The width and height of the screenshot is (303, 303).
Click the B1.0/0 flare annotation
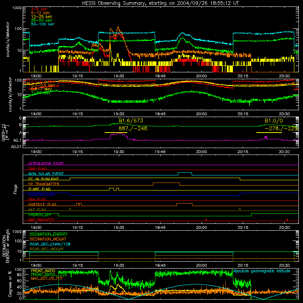click(x=273, y=120)
